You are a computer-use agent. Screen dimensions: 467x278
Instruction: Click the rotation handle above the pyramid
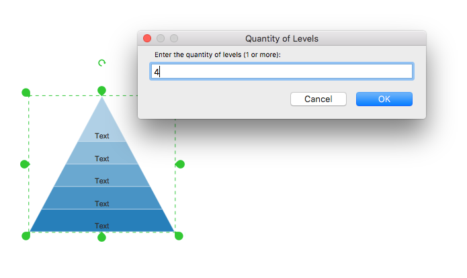pos(101,63)
